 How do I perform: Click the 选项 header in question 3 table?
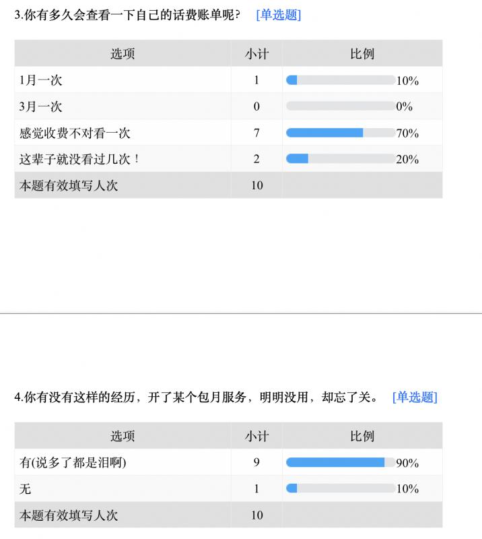(x=123, y=54)
